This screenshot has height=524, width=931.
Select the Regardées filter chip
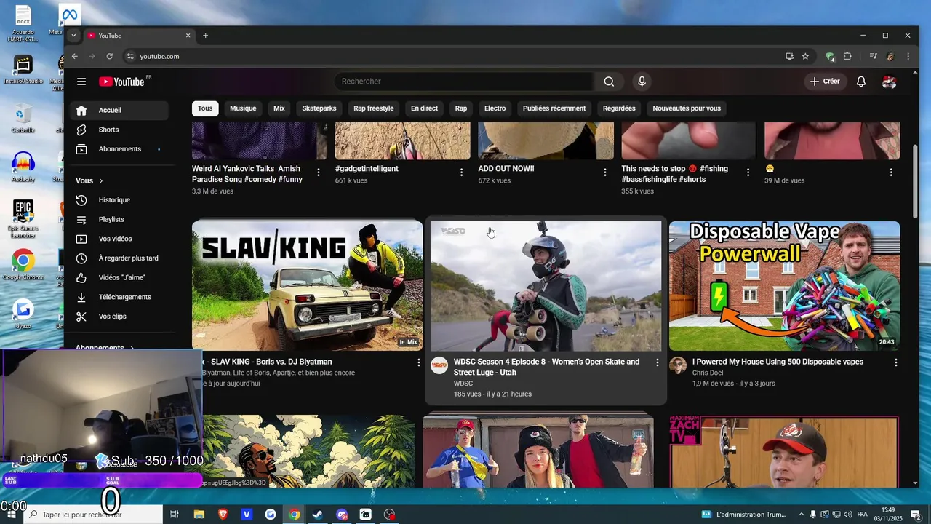click(619, 108)
